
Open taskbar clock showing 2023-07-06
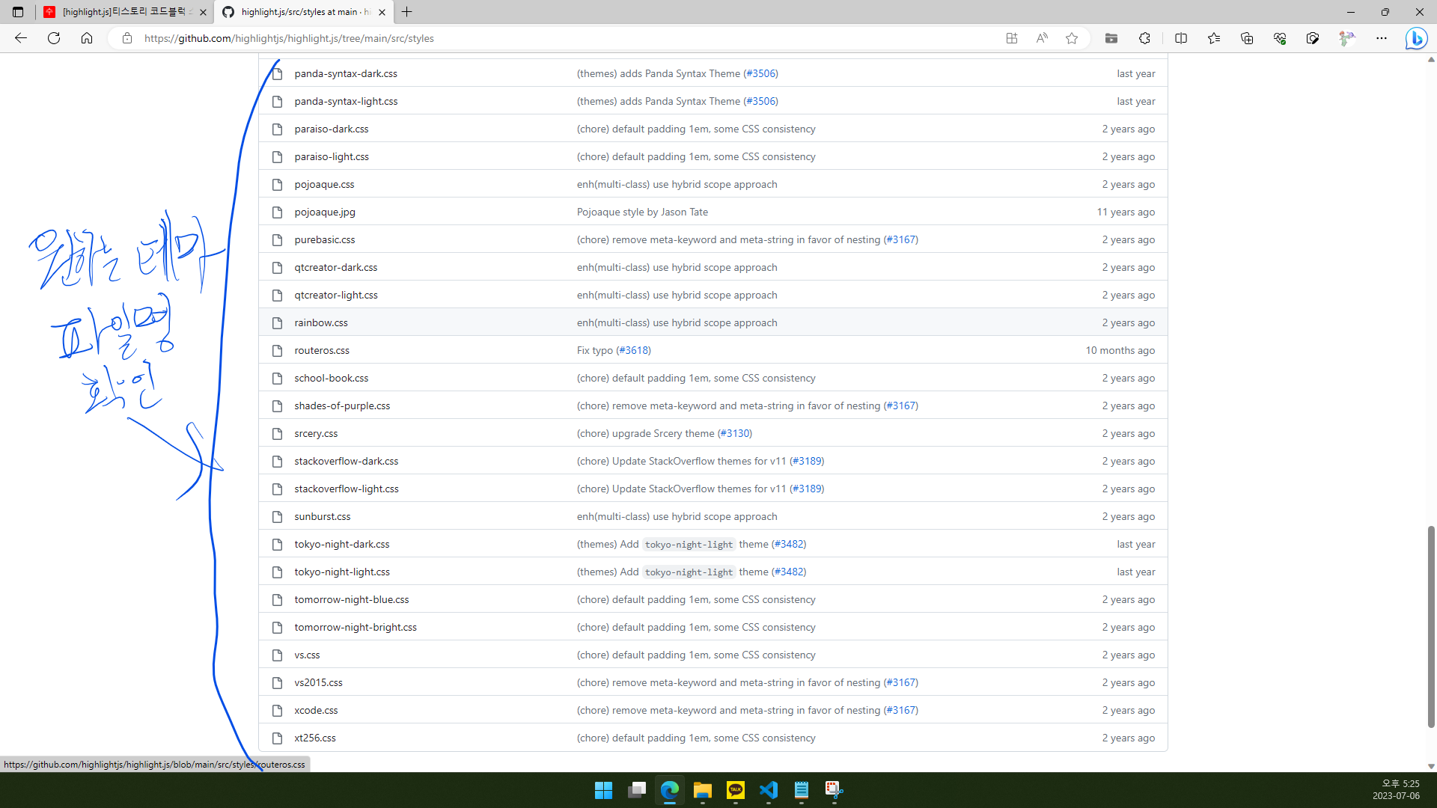(x=1396, y=790)
